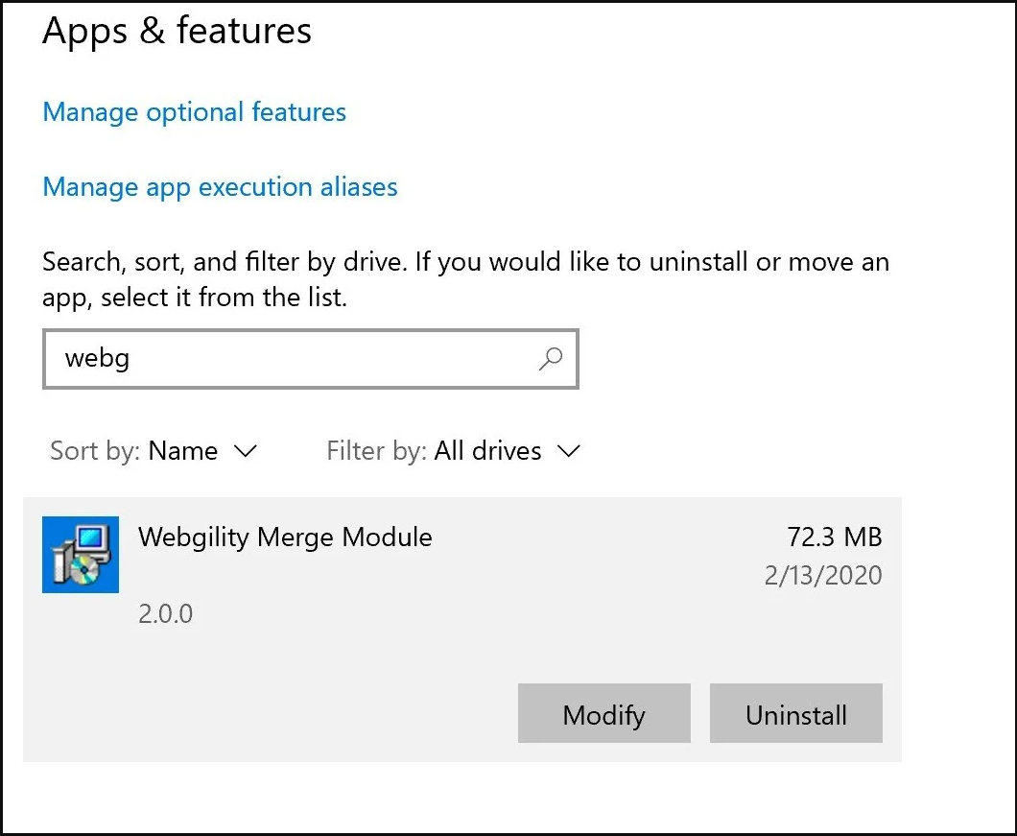
Task: Click the "All drives" filter value
Action: (487, 451)
